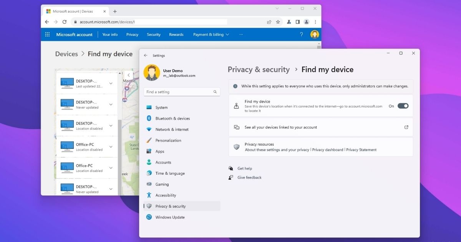This screenshot has height=242, width=461.
Task: Open the Payment & billing dropdown
Action: pos(211,35)
